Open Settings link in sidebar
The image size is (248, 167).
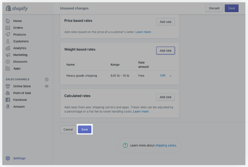(19, 158)
